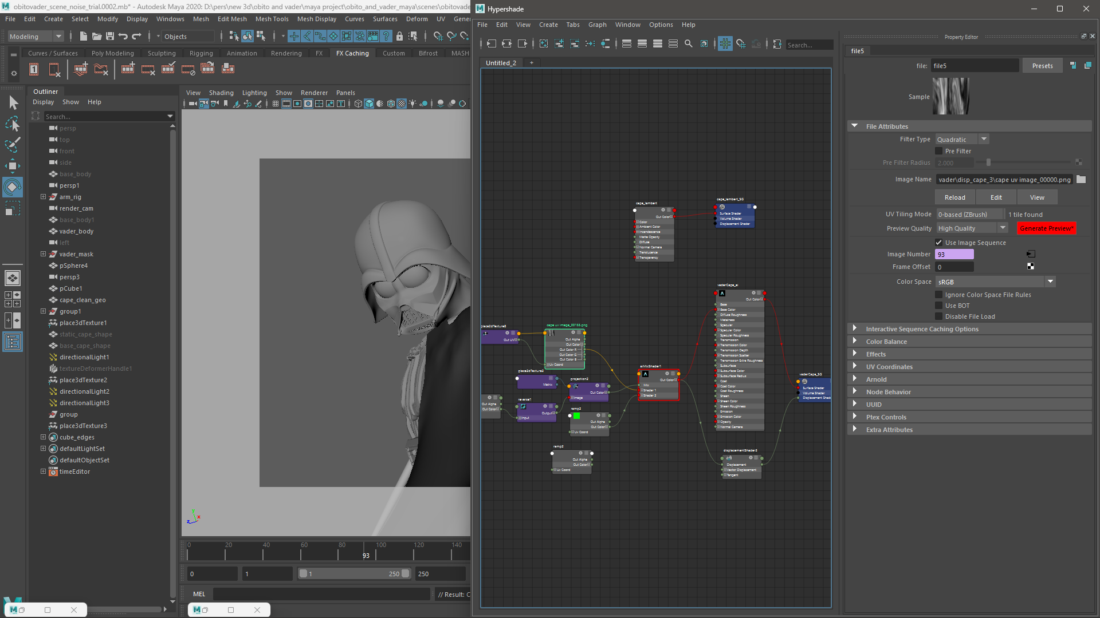Switch to the Rendering shelf tab
The image size is (1100, 618).
point(286,53)
